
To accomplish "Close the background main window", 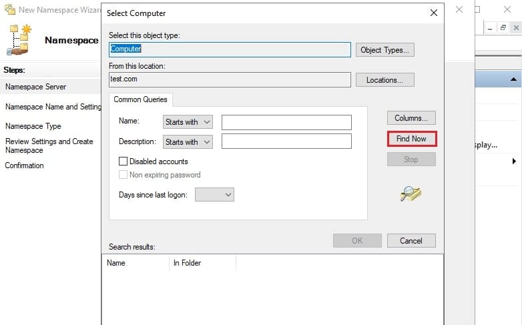I will pos(507,9).
